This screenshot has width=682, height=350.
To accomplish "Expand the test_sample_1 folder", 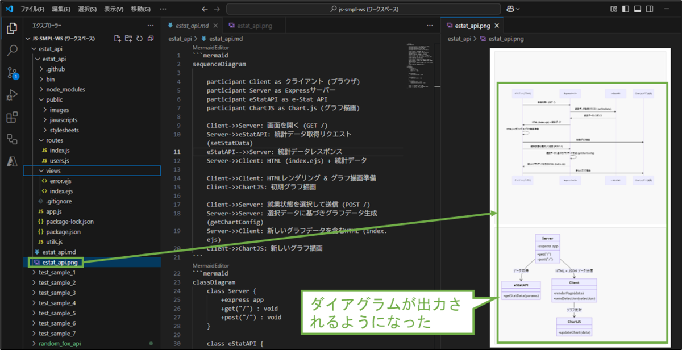I will (x=57, y=273).
